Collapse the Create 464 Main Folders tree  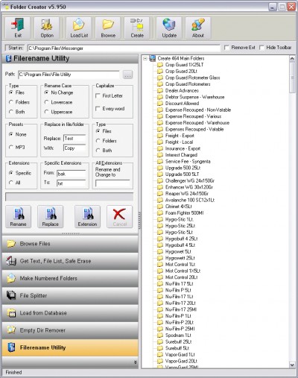(145, 59)
